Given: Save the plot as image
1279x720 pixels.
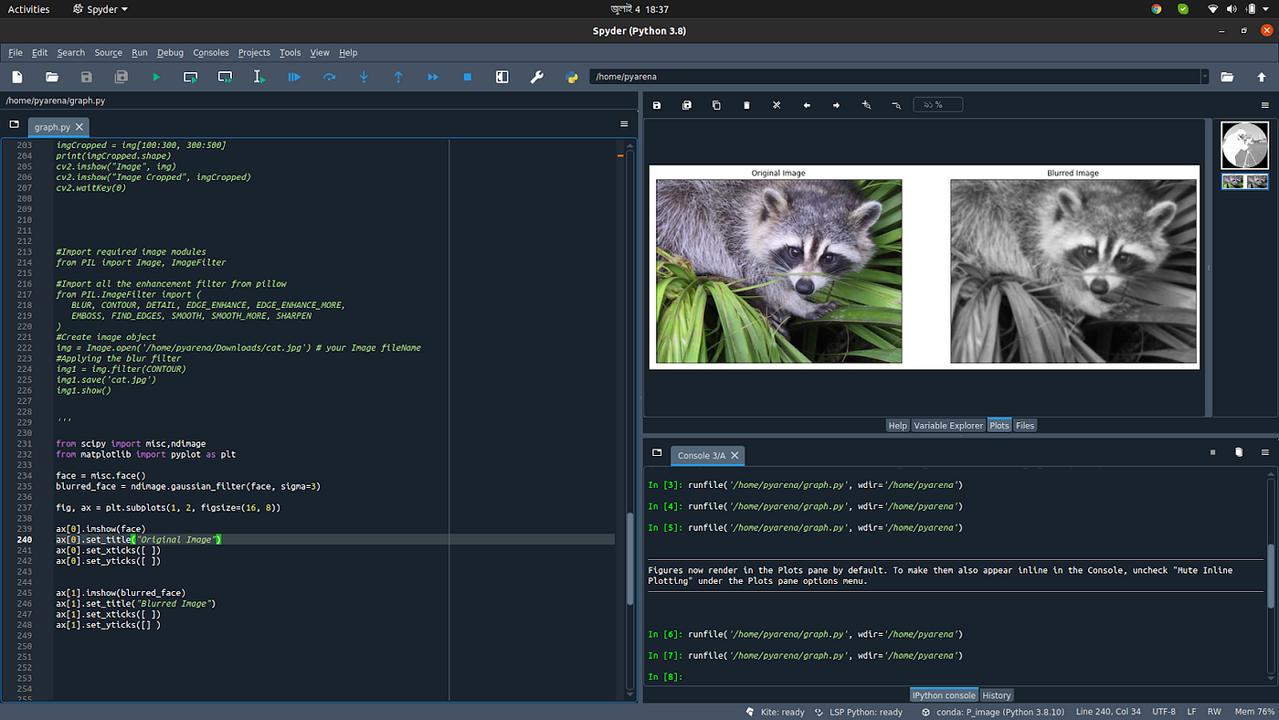Looking at the screenshot, I should (657, 105).
